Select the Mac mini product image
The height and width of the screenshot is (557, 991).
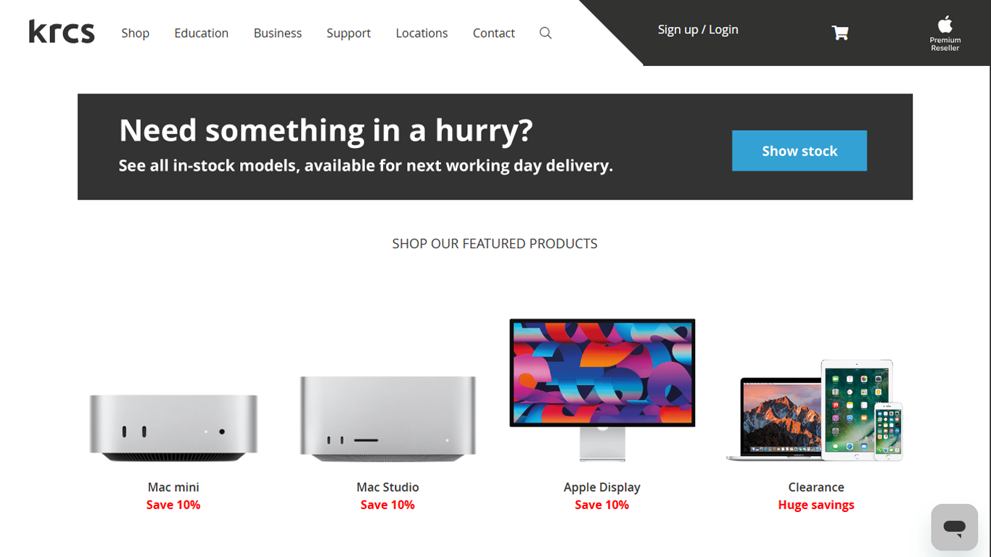173,428
